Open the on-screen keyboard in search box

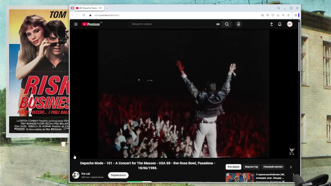pos(218,24)
